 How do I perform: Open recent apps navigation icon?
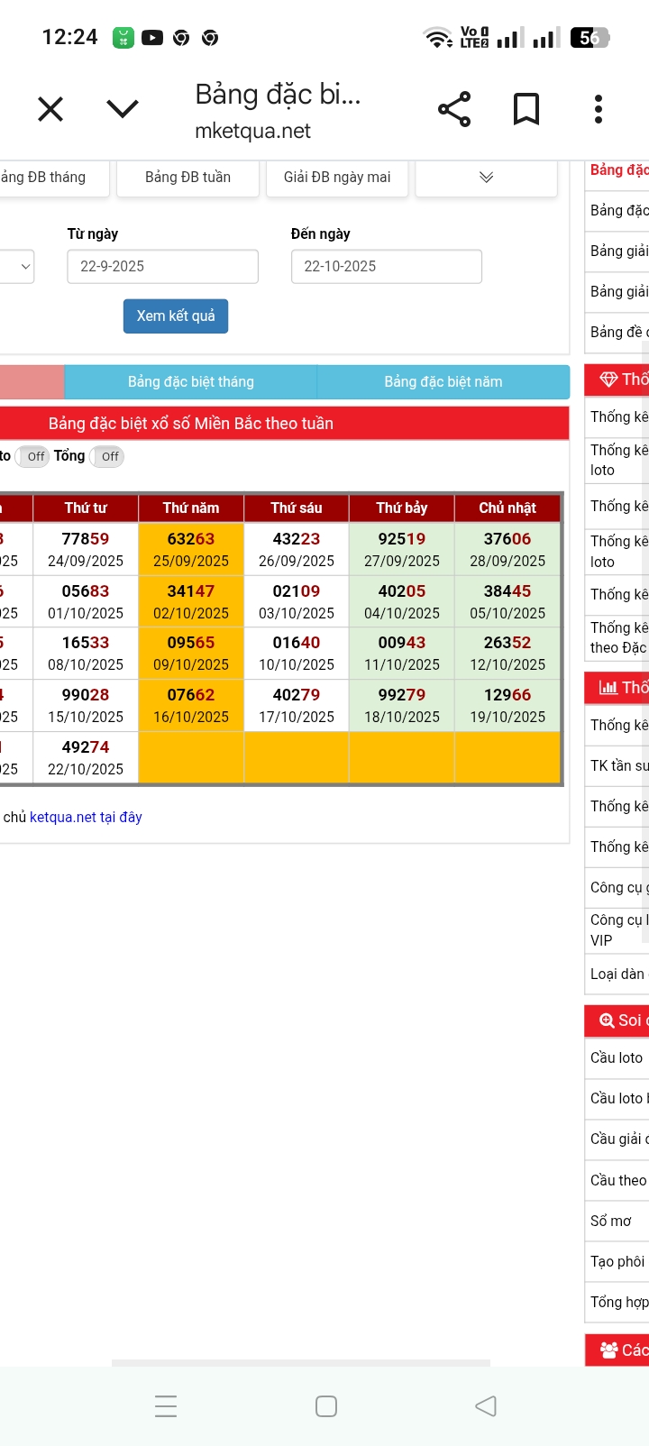point(166,1406)
